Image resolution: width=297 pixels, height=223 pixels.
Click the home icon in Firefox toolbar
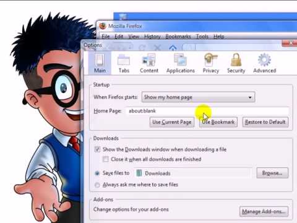[x=173, y=48]
